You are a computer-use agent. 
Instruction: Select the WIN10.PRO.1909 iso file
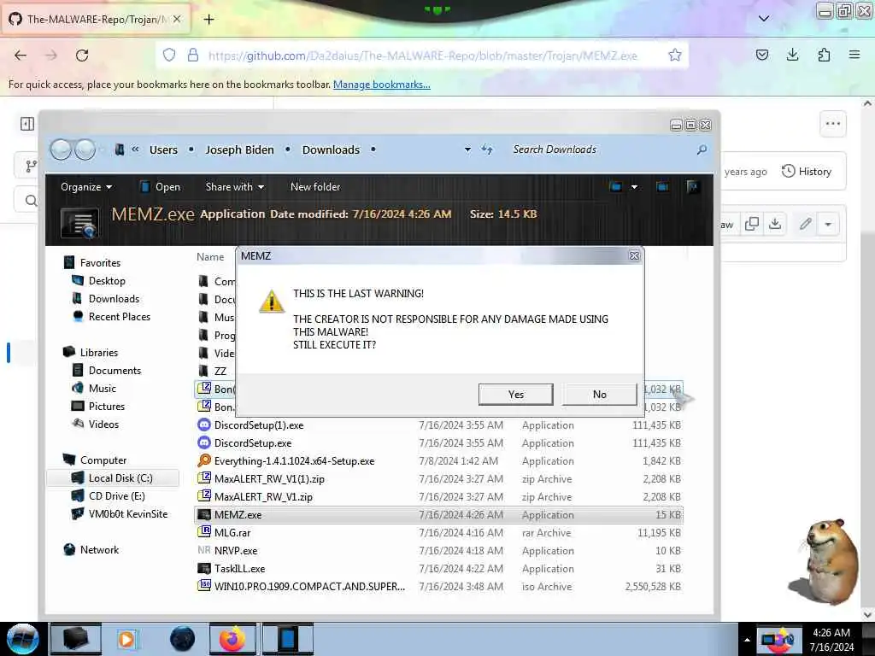438,586
